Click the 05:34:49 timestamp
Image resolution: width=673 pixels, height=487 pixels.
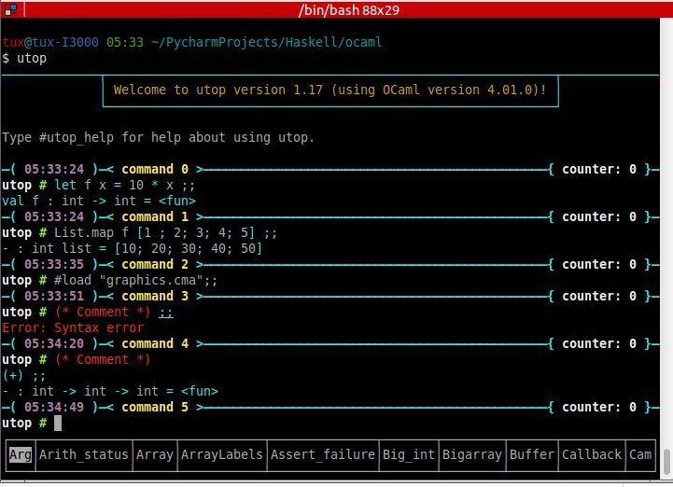(x=54, y=408)
